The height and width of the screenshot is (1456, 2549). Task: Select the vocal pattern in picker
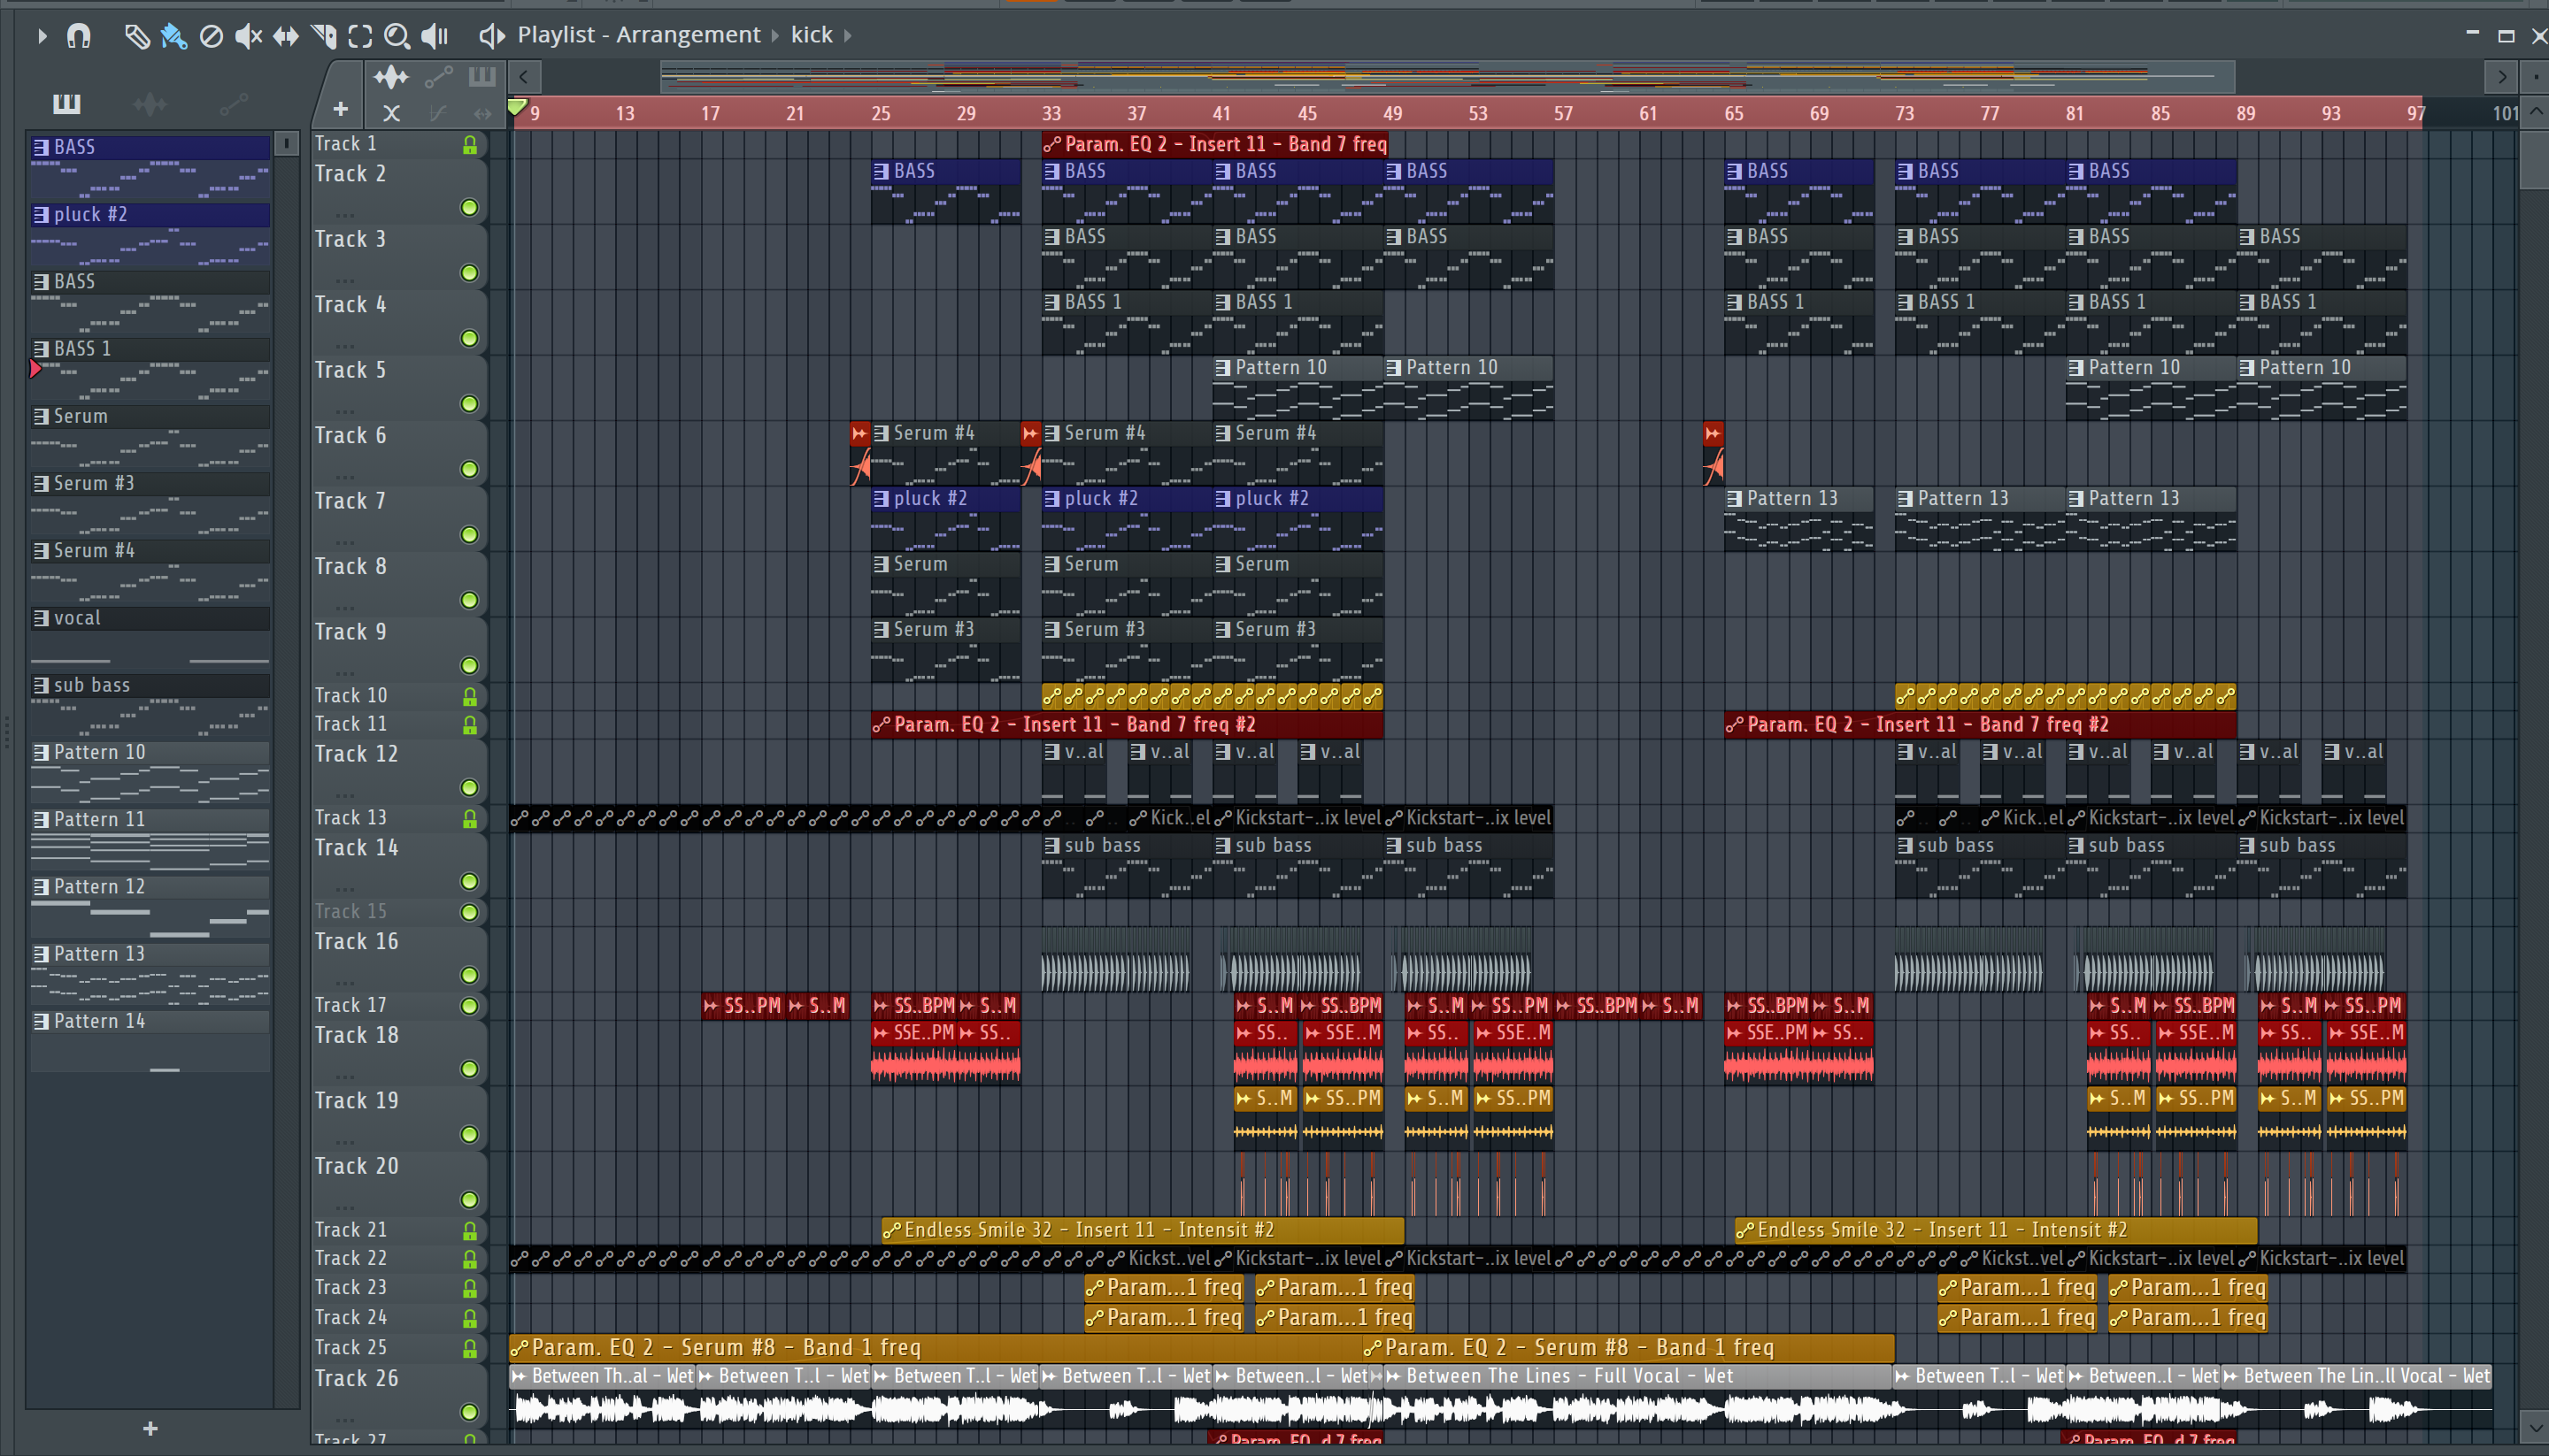click(x=149, y=619)
